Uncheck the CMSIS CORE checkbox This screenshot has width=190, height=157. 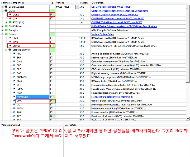pos(51,14)
